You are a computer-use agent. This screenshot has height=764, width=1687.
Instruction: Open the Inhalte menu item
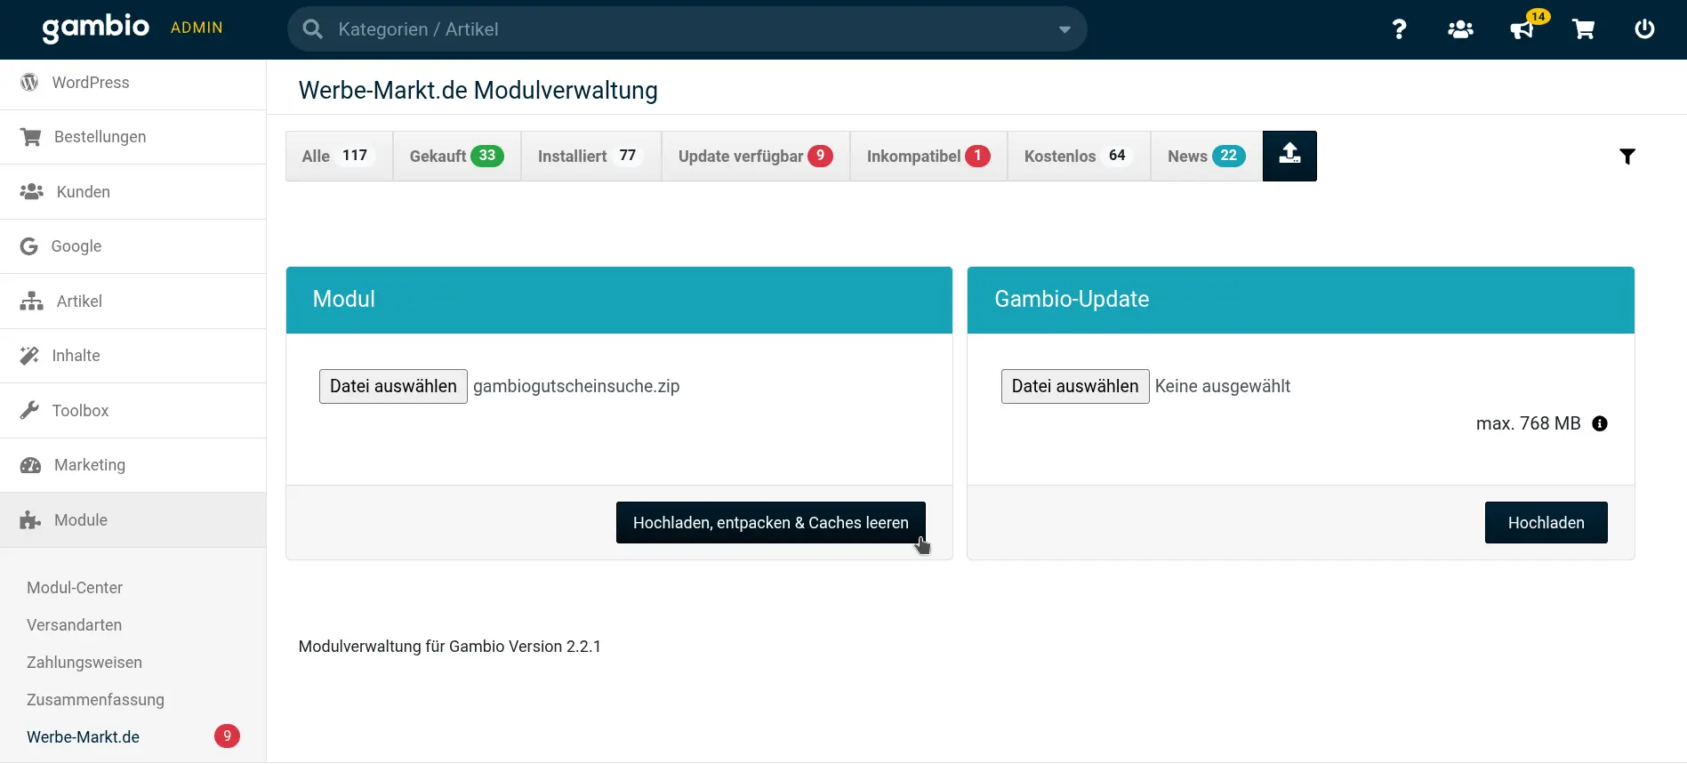click(x=133, y=356)
